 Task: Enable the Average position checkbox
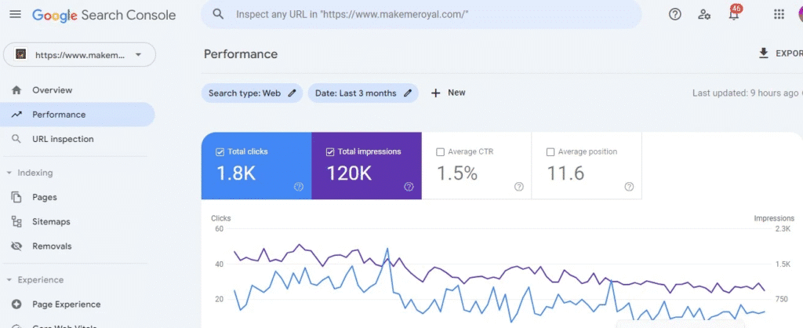(550, 152)
